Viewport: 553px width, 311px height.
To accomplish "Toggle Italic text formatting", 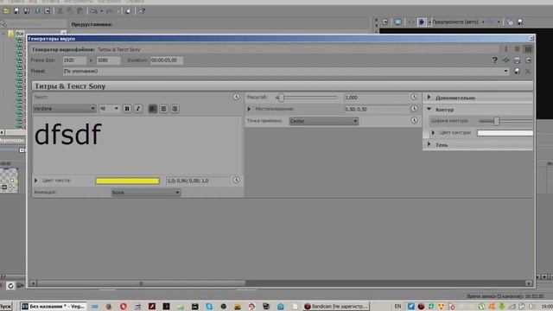I will 138,109.
